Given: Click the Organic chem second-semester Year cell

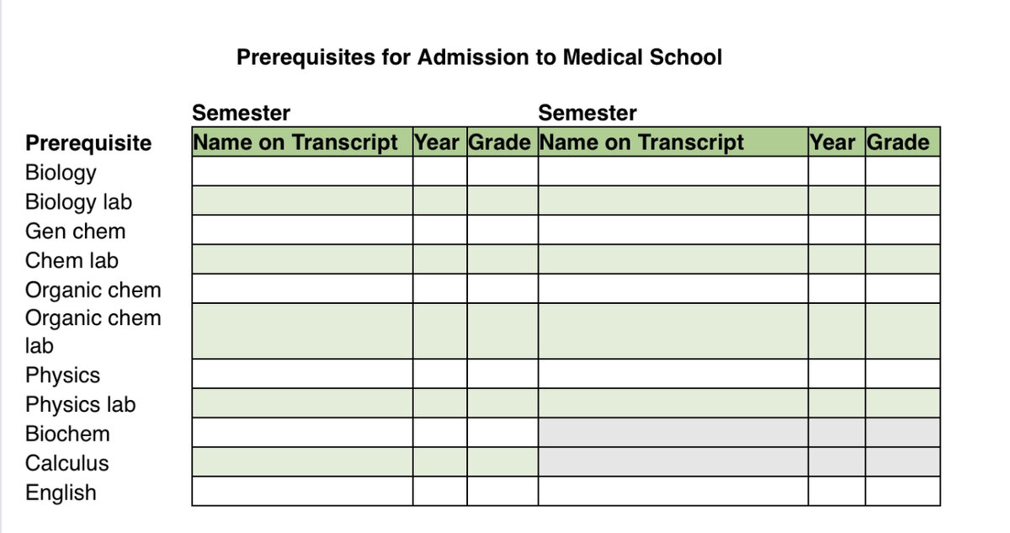Looking at the screenshot, I should (836, 288).
